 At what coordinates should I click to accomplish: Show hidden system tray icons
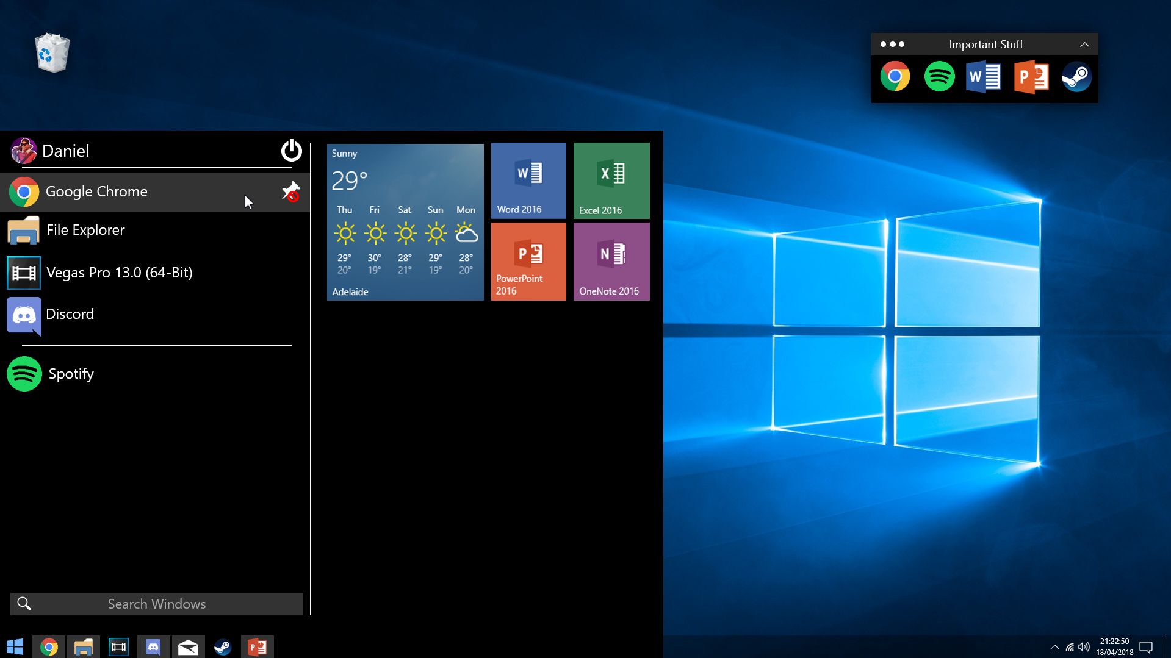click(x=1054, y=647)
